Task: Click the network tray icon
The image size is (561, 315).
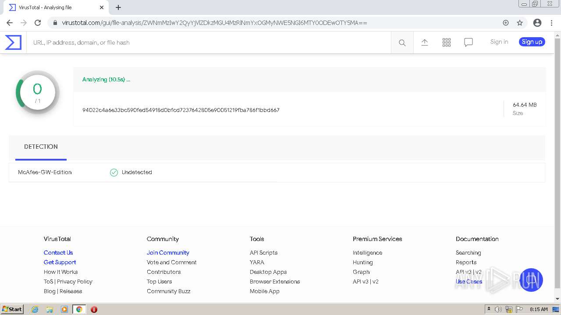Action: [509, 309]
